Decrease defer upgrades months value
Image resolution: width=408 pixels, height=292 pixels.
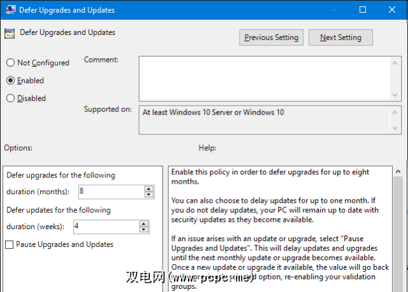point(149,194)
